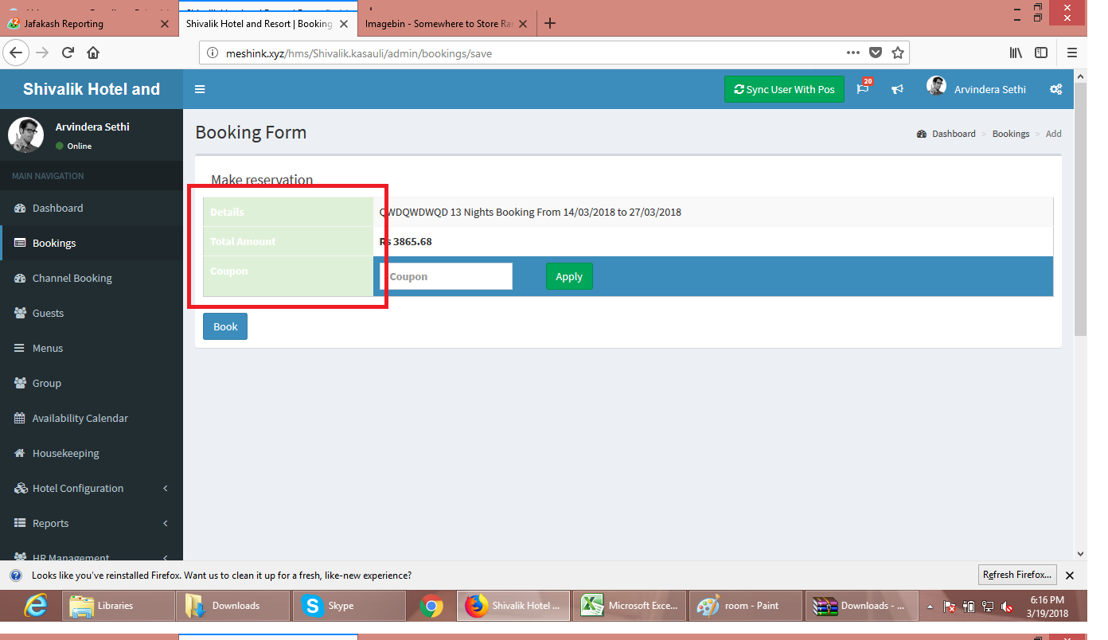Open Housekeeping in sidebar
Image resolution: width=1108 pixels, height=640 pixels.
point(92,453)
